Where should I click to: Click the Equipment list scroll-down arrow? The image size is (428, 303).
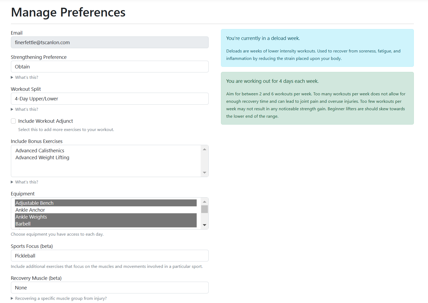(204, 225)
